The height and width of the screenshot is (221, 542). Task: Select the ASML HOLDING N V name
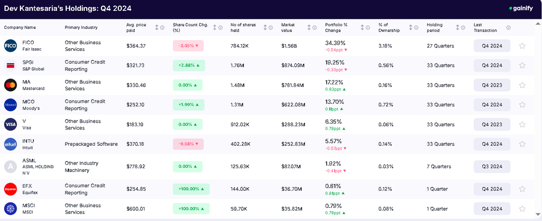[x=38, y=170]
